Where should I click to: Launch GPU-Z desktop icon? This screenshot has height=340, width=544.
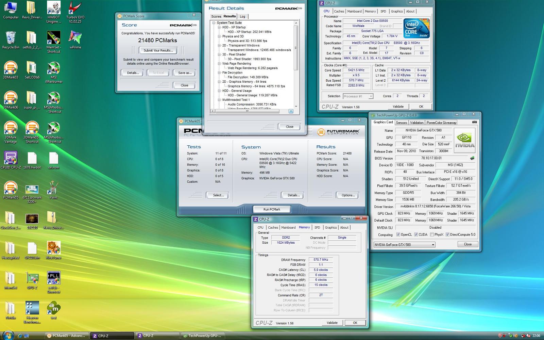[x=32, y=280]
